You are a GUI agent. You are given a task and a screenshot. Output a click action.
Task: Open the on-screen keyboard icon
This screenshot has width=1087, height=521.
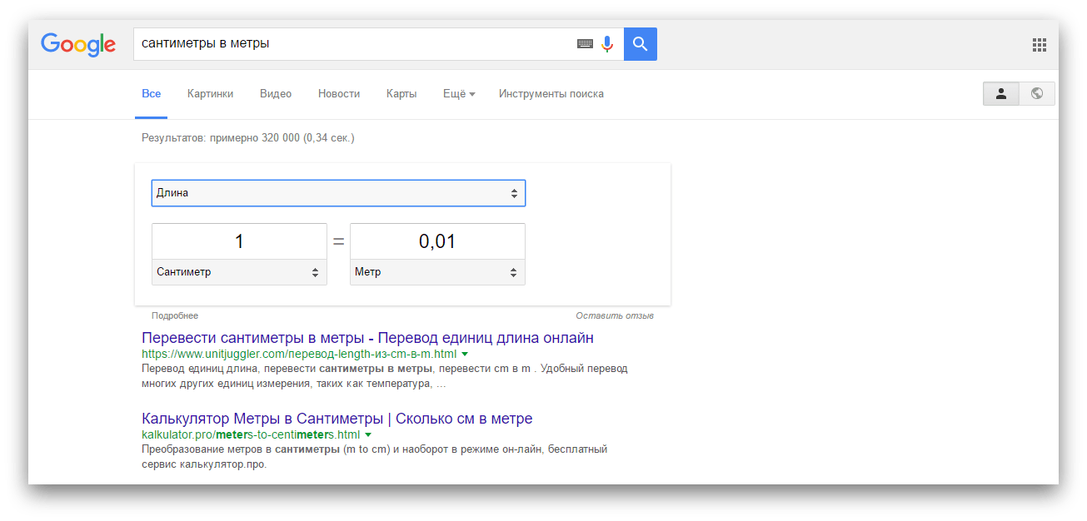(585, 44)
